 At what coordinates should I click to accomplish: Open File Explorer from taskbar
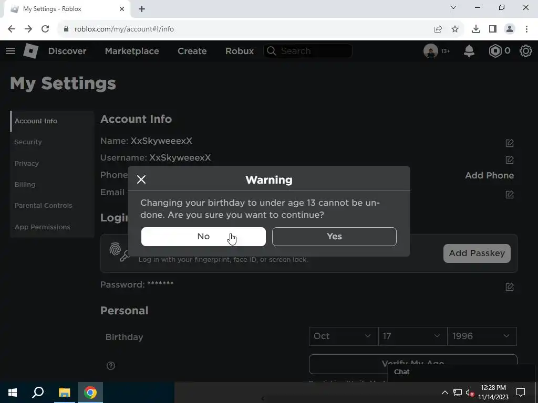(64, 393)
